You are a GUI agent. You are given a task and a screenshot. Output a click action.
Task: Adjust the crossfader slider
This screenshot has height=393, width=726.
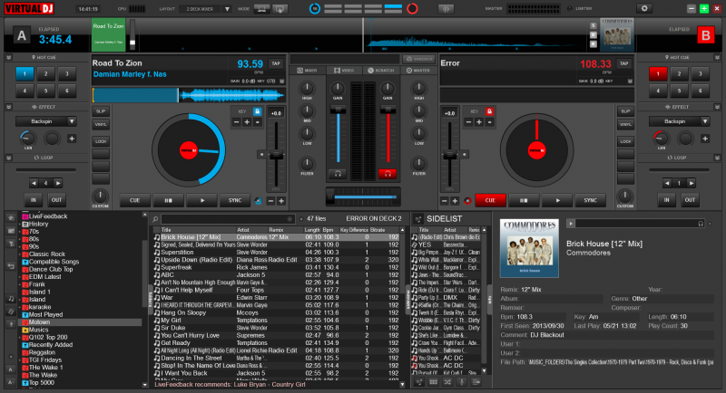[364, 196]
